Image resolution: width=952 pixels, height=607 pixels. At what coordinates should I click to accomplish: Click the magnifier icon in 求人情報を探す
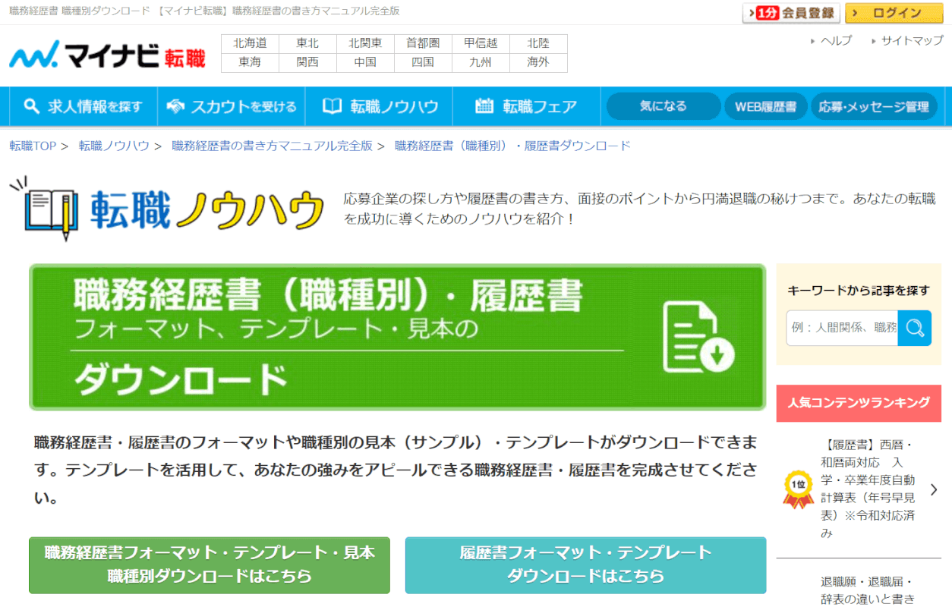coord(31,106)
